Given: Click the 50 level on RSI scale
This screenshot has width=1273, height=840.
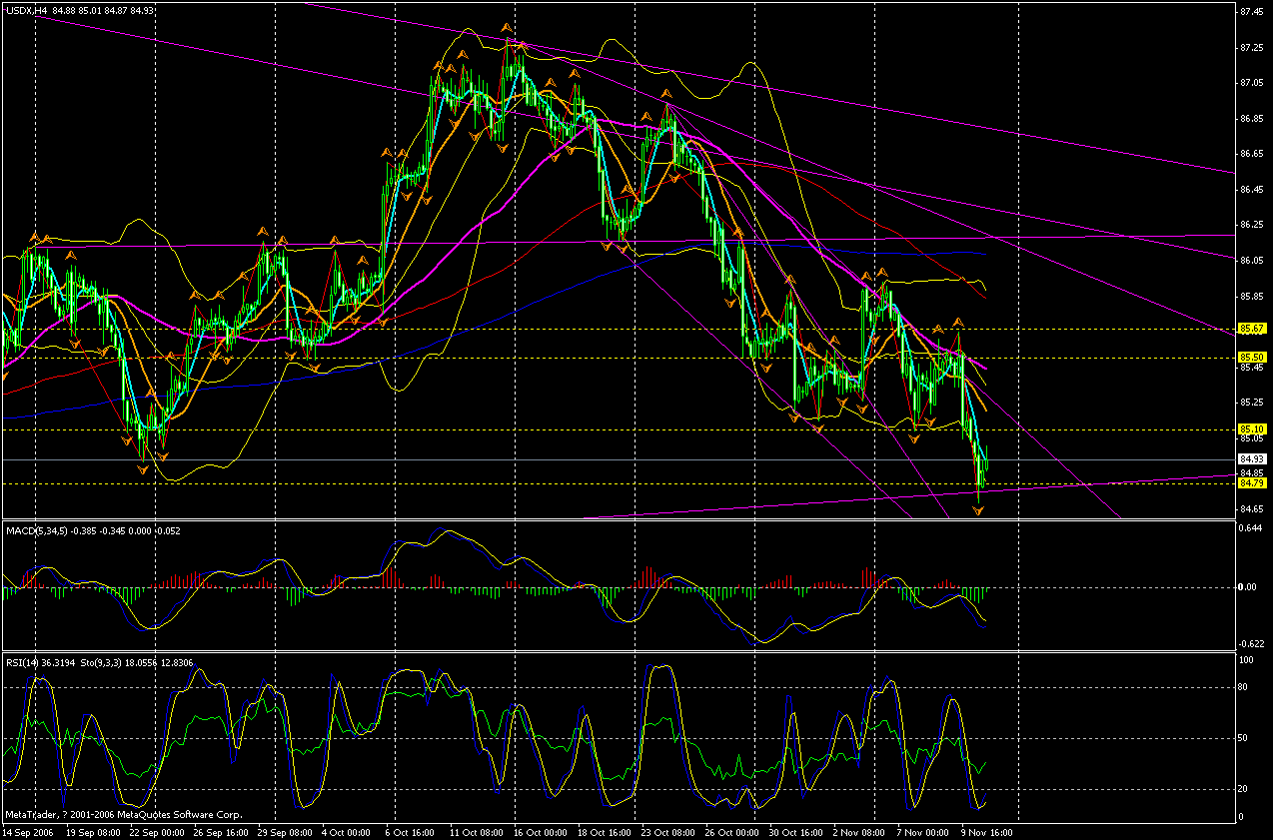Looking at the screenshot, I should pos(1244,738).
